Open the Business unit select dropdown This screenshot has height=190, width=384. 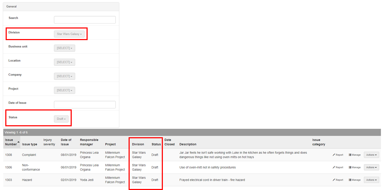[64, 48]
